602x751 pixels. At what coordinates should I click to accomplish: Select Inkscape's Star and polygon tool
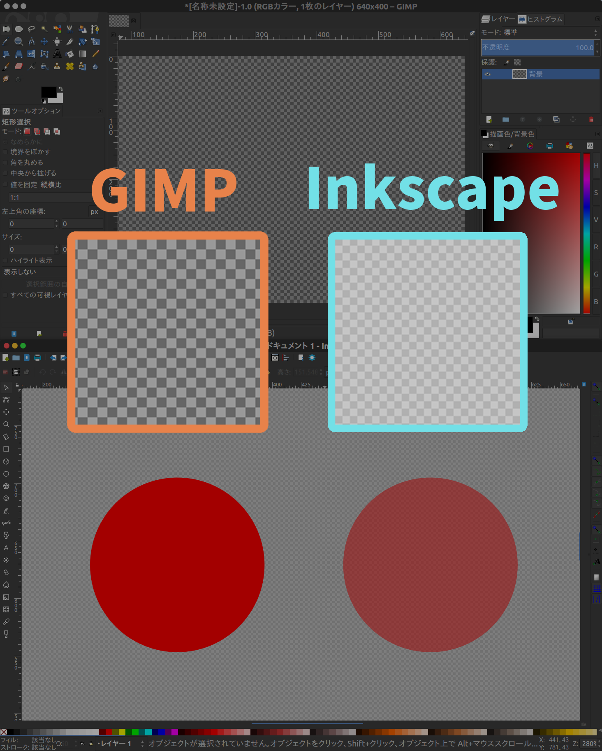coord(6,486)
